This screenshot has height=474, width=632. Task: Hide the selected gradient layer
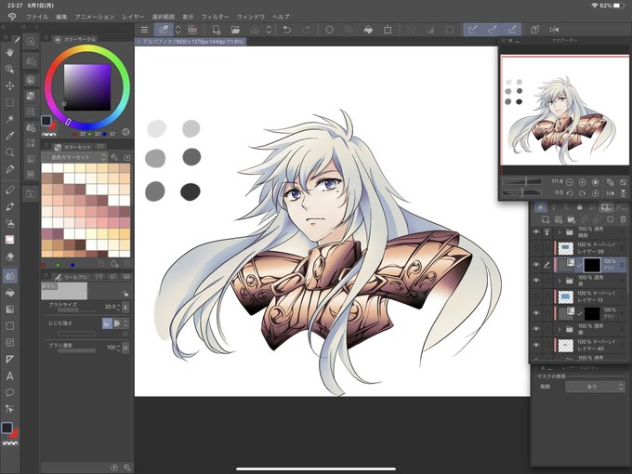536,265
